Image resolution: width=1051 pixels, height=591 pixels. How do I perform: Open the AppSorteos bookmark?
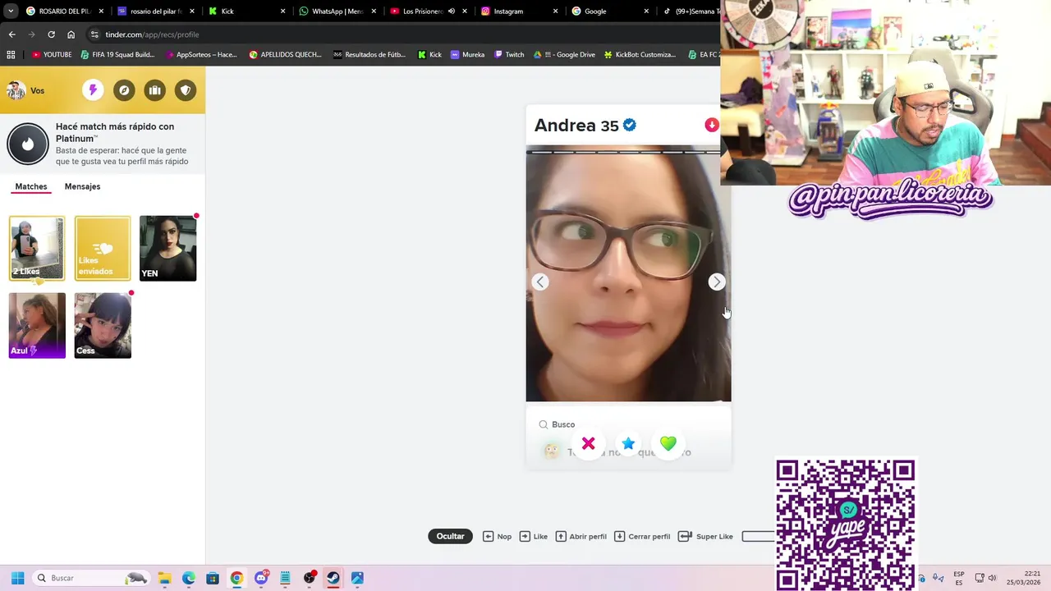[200, 55]
